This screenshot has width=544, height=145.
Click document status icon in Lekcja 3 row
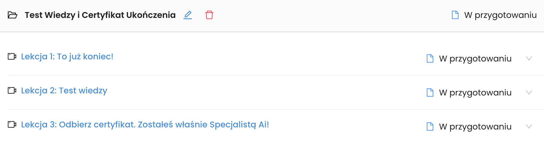tap(430, 127)
